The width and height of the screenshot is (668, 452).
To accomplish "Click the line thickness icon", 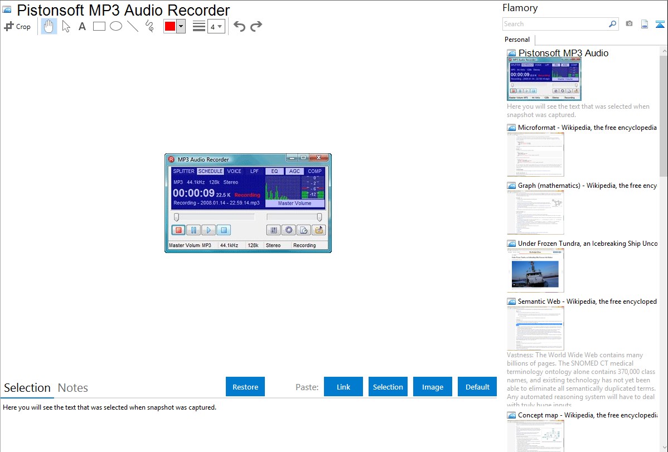I will (199, 26).
